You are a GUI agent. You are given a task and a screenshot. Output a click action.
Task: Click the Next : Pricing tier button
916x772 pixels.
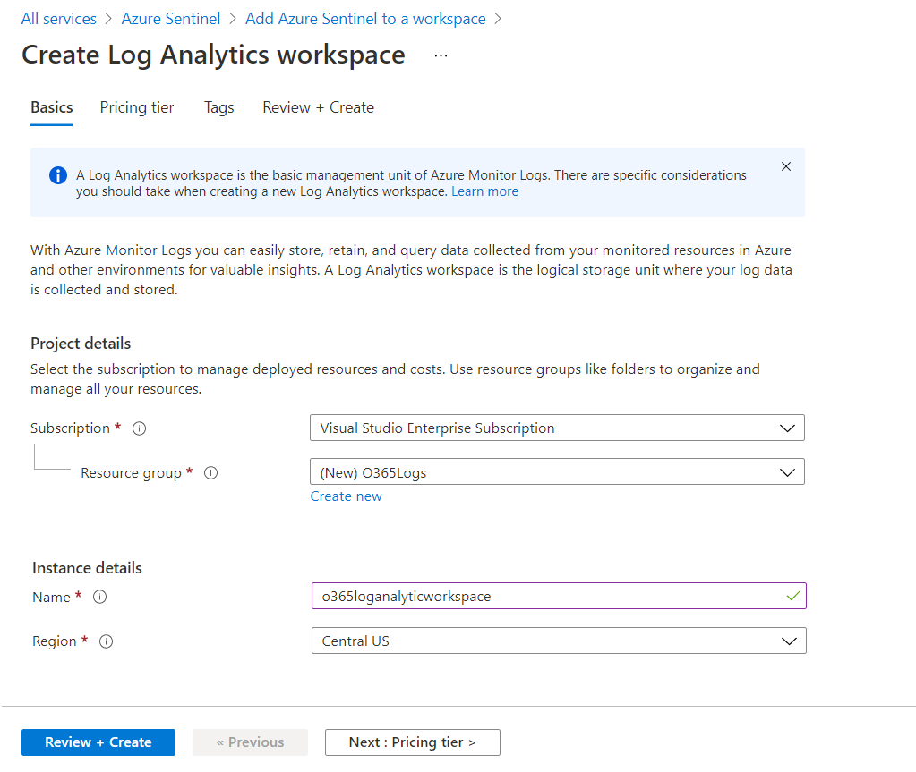click(x=412, y=742)
